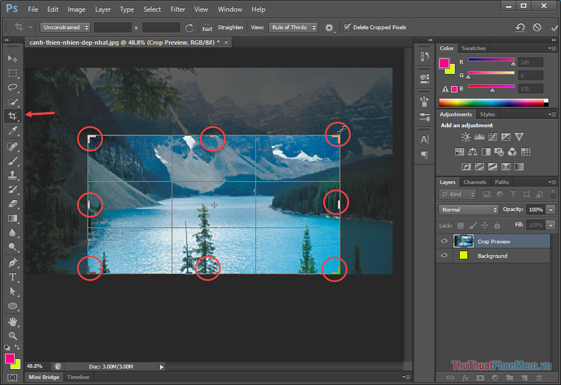Viewport: 561px width, 385px height.
Task: Open the Rule of Thirds view dropdown
Action: tap(293, 27)
